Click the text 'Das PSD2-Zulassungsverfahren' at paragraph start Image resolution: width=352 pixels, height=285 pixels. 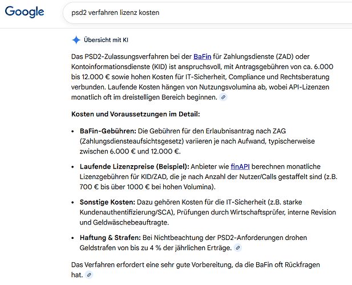pos(122,56)
